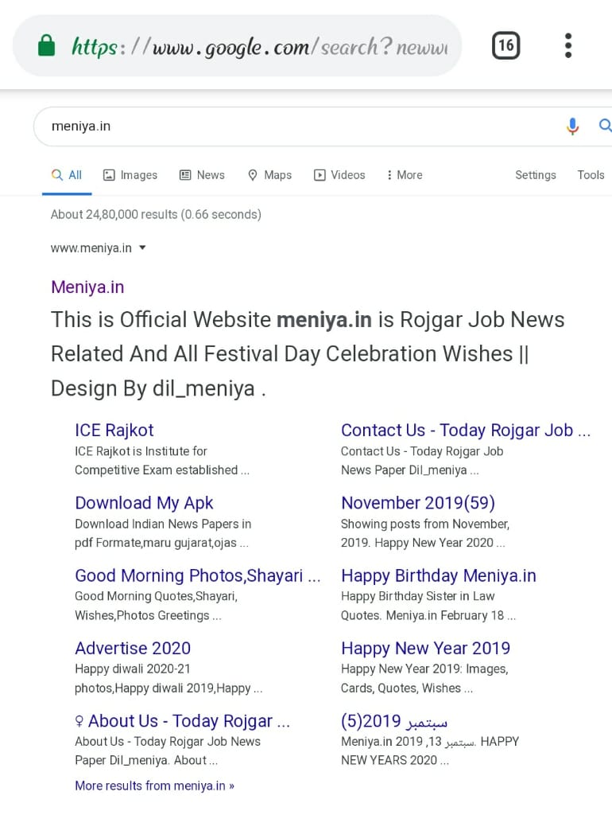Tap the secure padlock icon
612x815 pixels.
tap(47, 46)
